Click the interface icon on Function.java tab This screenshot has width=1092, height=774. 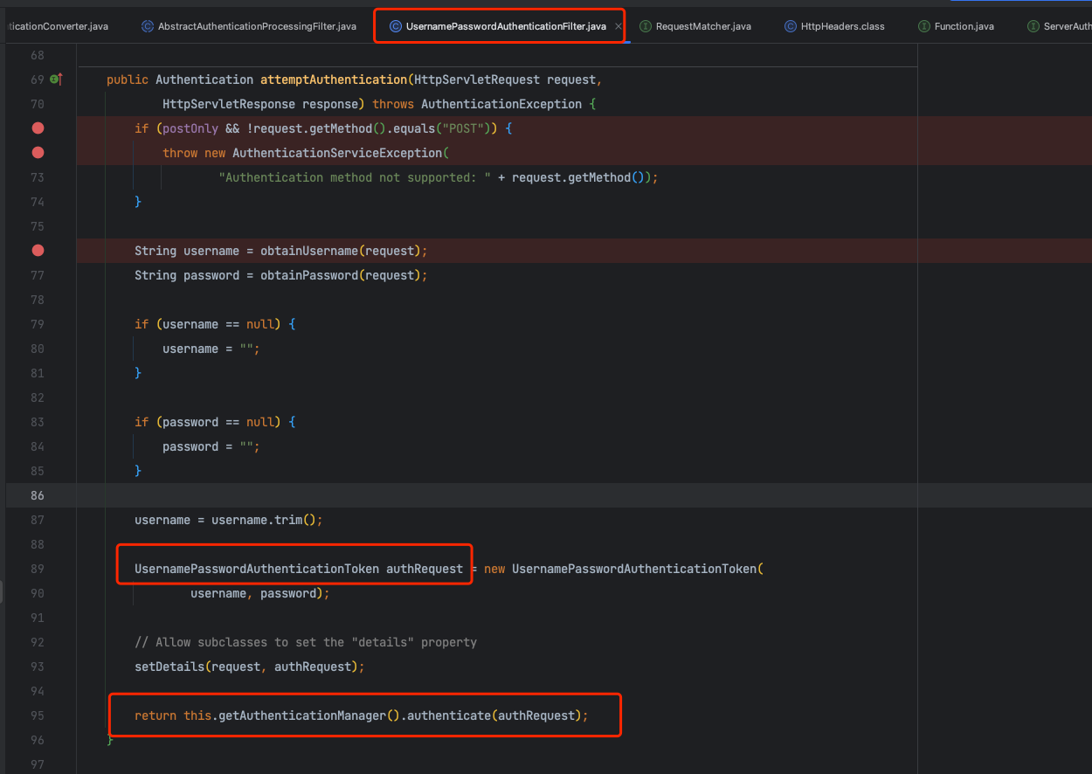click(923, 26)
